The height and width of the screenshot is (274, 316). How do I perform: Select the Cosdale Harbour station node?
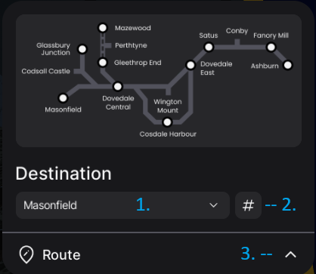click(167, 122)
